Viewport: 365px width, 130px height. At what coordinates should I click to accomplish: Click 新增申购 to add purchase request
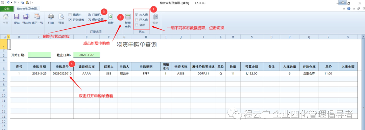click(128, 21)
